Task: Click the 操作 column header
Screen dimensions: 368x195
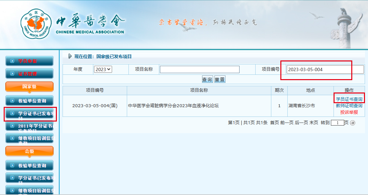Action: 349,90
